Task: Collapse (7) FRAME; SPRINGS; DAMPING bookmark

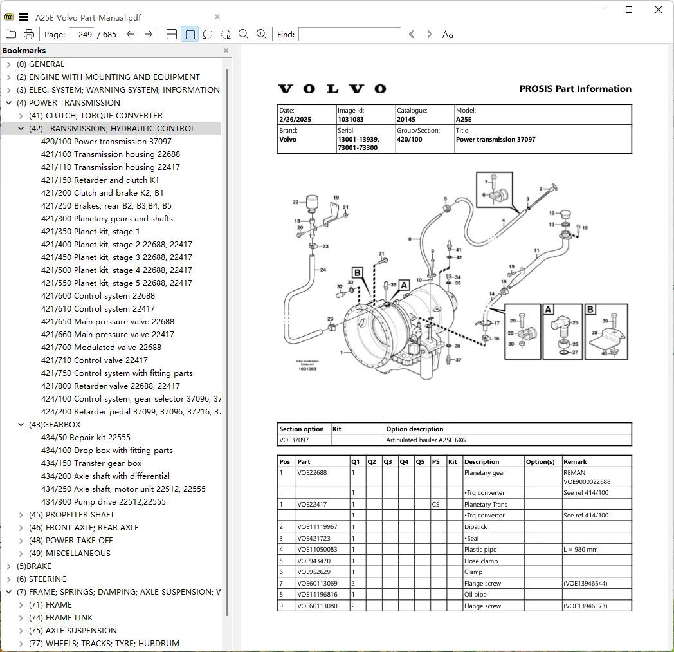Action: click(x=8, y=592)
